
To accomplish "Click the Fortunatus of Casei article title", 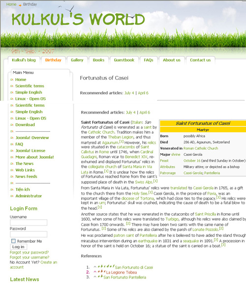I will point(104,78).
